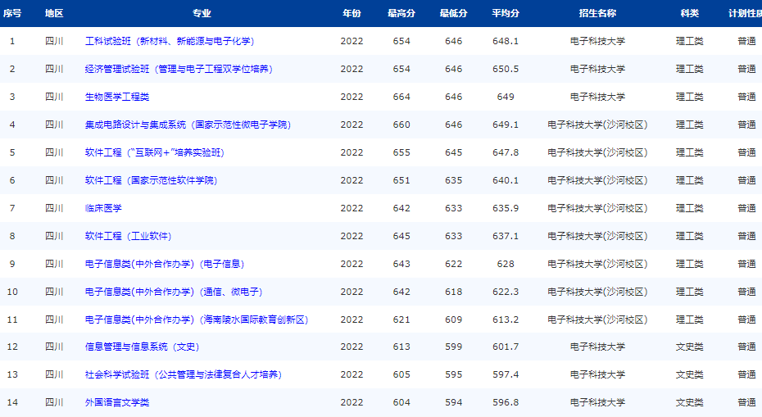The width and height of the screenshot is (762, 417).
Task: Click the 最低分 column header
Action: click(453, 14)
